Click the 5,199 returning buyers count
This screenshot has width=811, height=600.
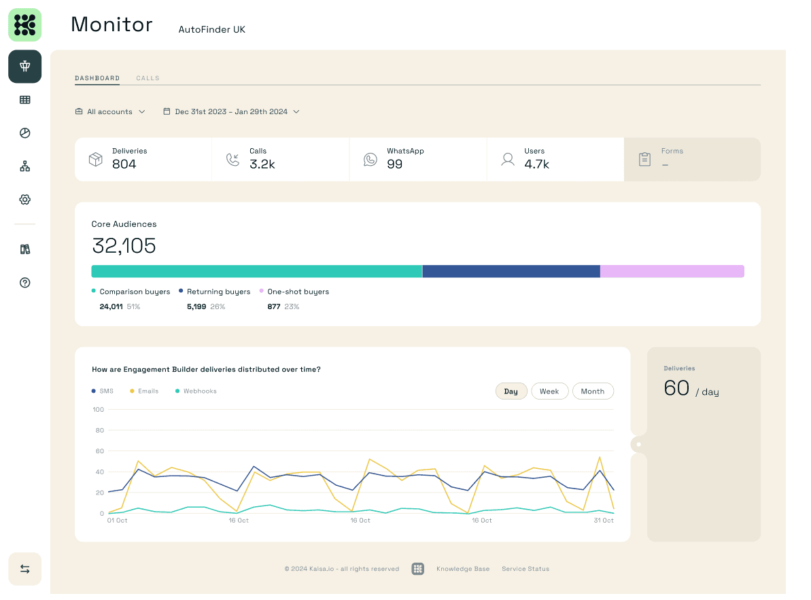point(196,306)
